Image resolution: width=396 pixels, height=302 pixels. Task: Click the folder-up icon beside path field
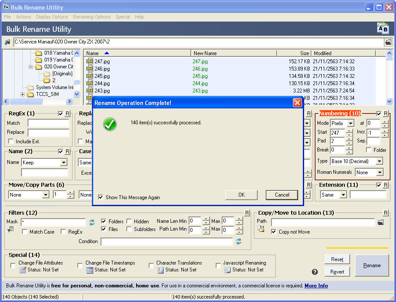pyautogui.click(x=7, y=42)
